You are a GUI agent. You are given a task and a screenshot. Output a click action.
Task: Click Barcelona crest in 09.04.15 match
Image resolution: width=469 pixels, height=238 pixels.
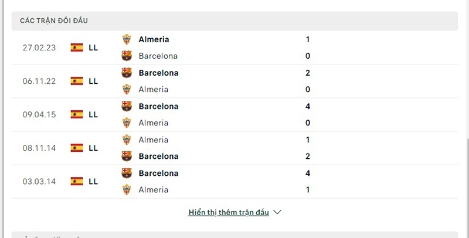127,106
